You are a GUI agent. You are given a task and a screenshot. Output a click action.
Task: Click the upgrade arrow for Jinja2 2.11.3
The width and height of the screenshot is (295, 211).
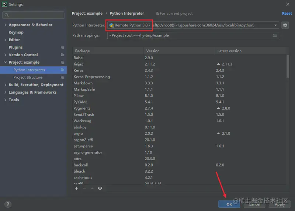218,64
